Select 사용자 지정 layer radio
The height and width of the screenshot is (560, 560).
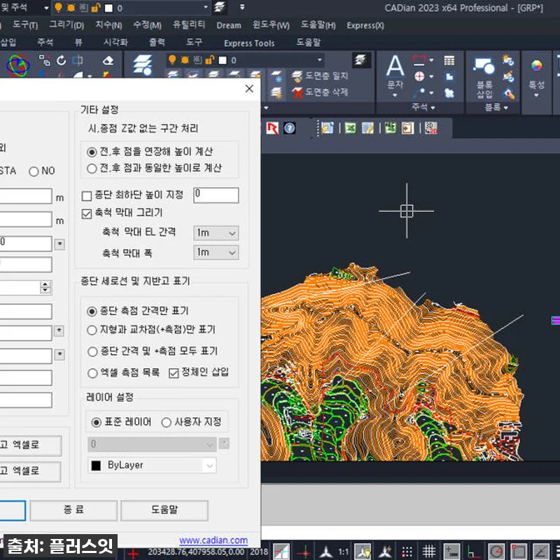166,423
